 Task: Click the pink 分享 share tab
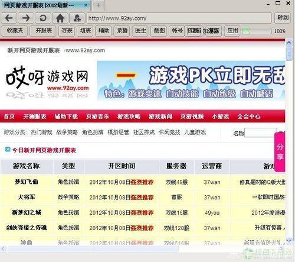280,152
